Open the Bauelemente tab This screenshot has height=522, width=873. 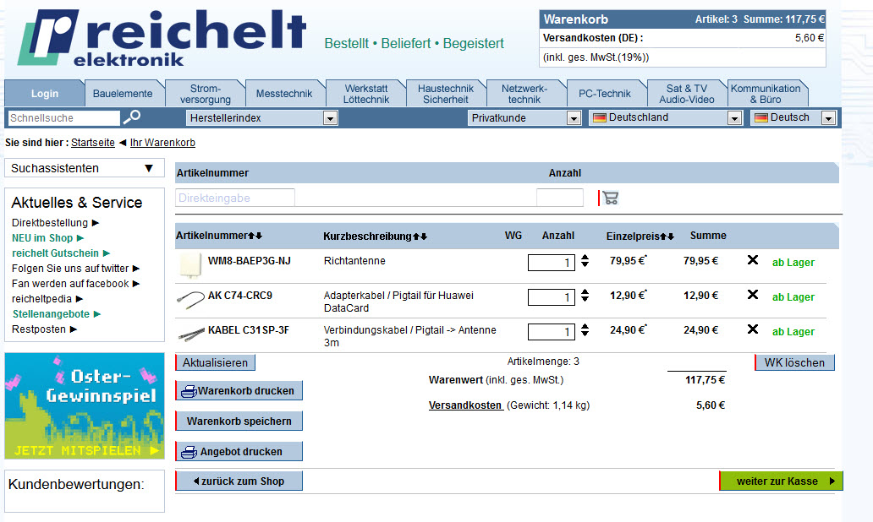tap(123, 94)
